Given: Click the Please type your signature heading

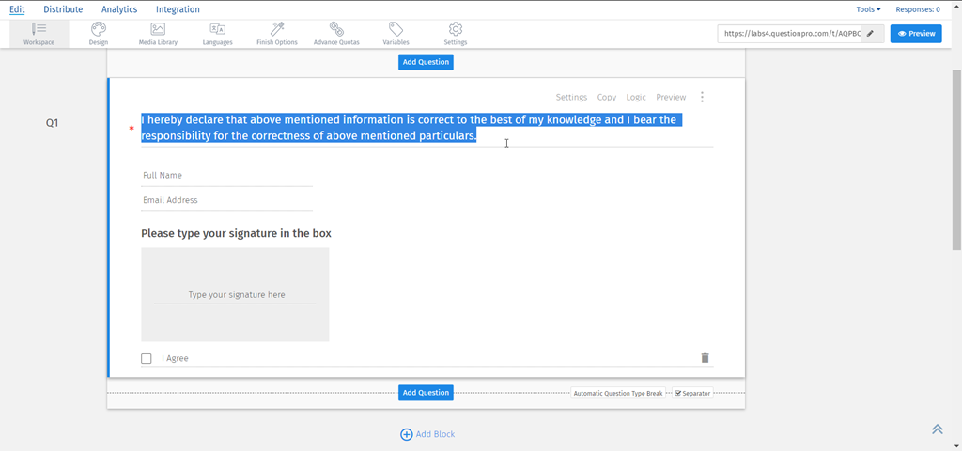Looking at the screenshot, I should (236, 234).
